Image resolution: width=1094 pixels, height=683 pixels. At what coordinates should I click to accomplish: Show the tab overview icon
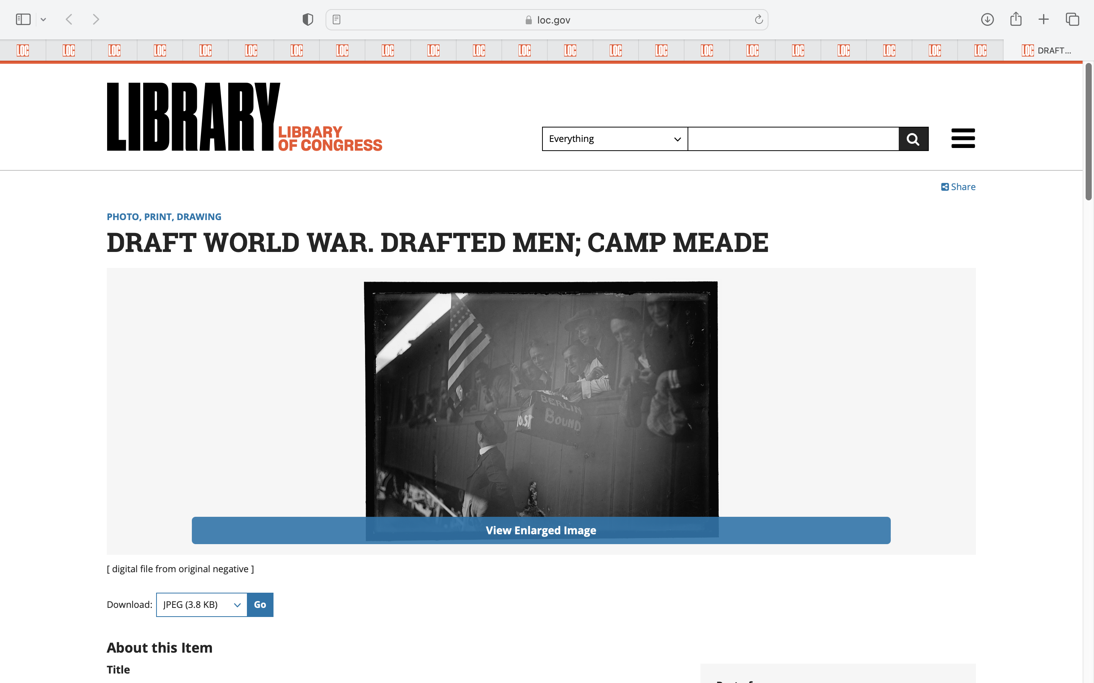[x=1072, y=19]
